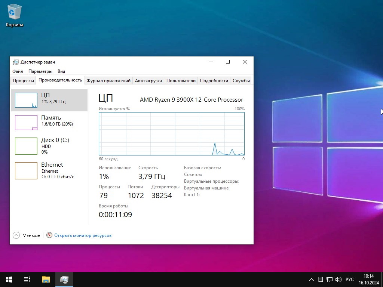
Task: Select the ЦП mini graph thumbnail
Action: (26, 100)
